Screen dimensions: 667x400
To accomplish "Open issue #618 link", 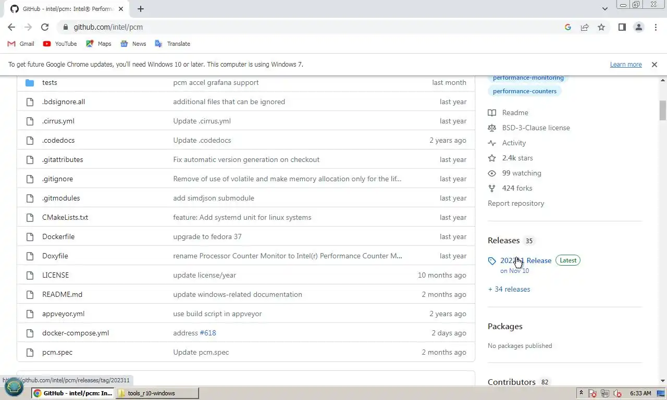I will (208, 333).
